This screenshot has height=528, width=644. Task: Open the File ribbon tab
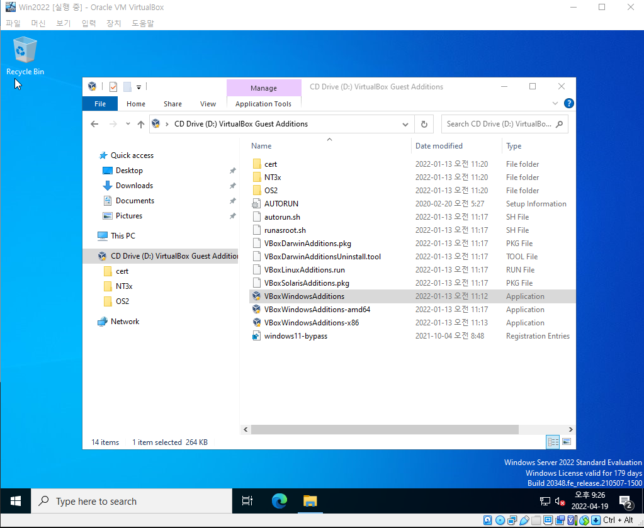pyautogui.click(x=100, y=104)
